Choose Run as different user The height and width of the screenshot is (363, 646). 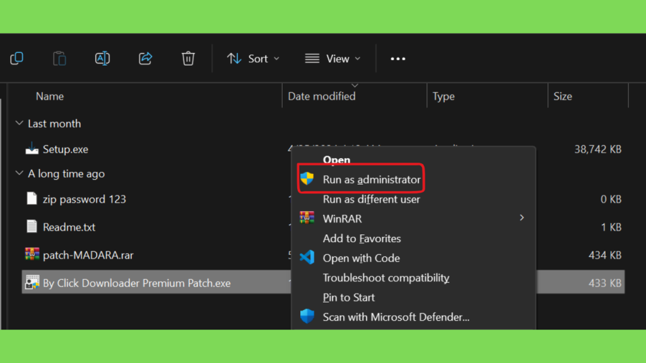[x=371, y=199]
